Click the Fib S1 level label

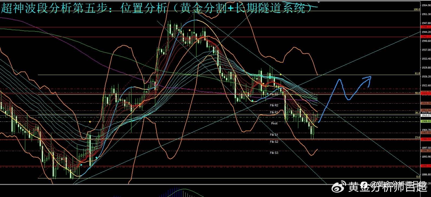[274, 135]
